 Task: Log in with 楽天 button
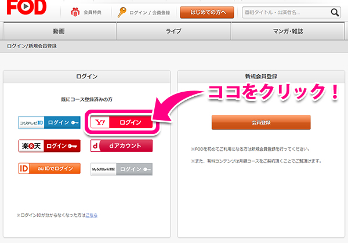(x=49, y=146)
